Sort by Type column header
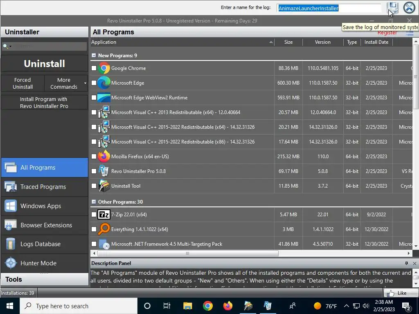Screen dimensions: 419x314 [352, 42]
